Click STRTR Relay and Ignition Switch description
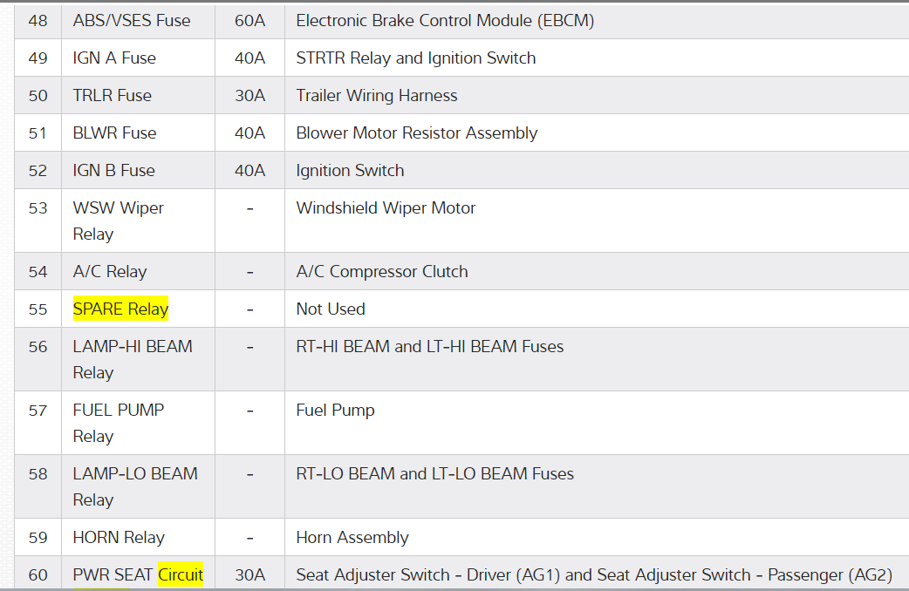 tap(416, 58)
